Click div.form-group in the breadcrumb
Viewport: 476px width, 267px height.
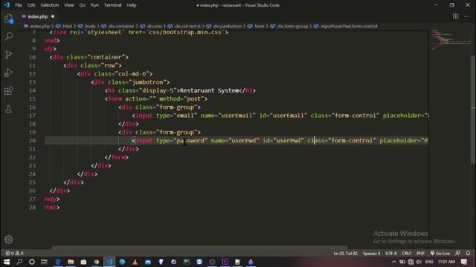(x=292, y=27)
